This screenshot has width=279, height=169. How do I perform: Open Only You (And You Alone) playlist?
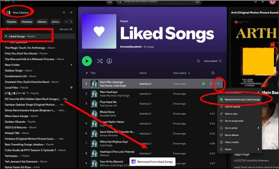[26, 53]
